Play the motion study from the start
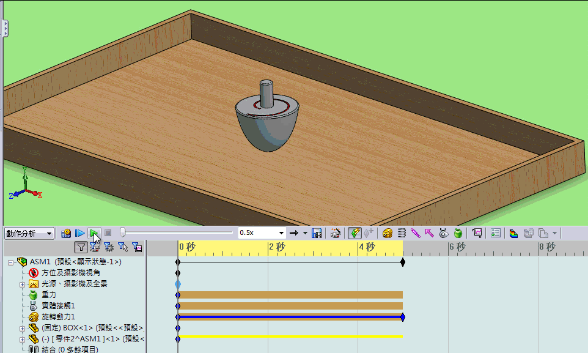Screen dimensions: 588x353 [x=79, y=233]
